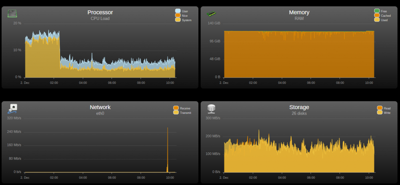Click the CPU Load subtitle

tap(100, 18)
